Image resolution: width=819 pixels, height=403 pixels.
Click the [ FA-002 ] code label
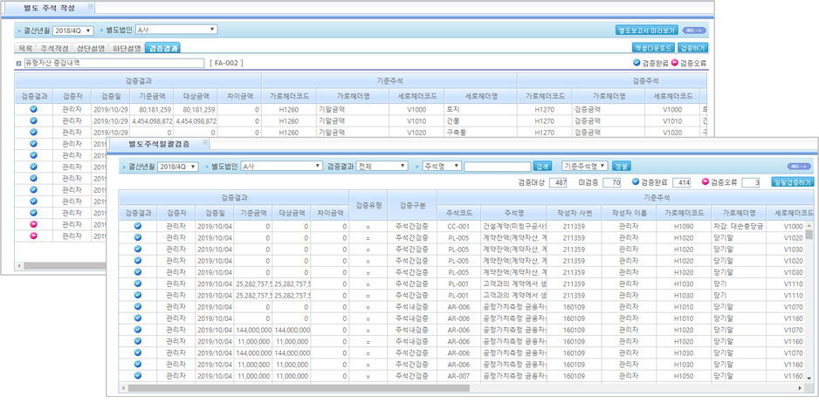tap(225, 63)
